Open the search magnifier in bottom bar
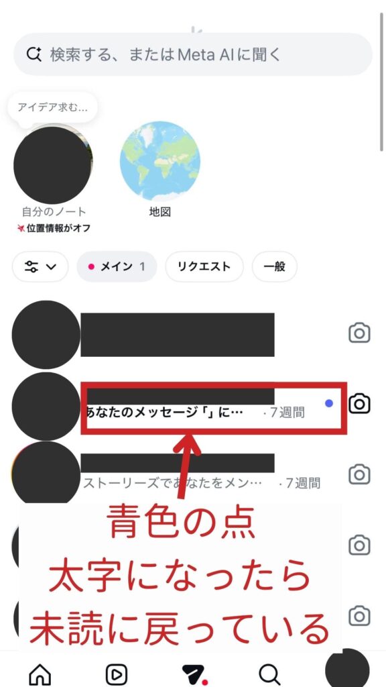The height and width of the screenshot is (687, 386). click(x=269, y=674)
